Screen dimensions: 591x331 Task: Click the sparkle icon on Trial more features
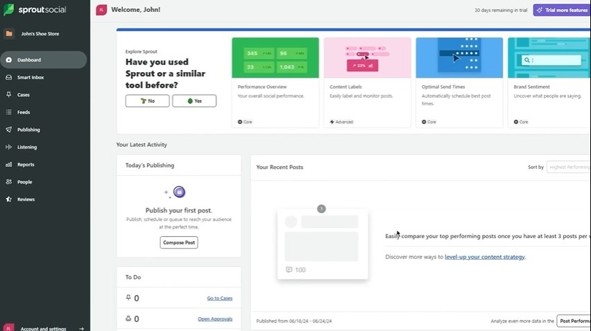pyautogui.click(x=540, y=10)
